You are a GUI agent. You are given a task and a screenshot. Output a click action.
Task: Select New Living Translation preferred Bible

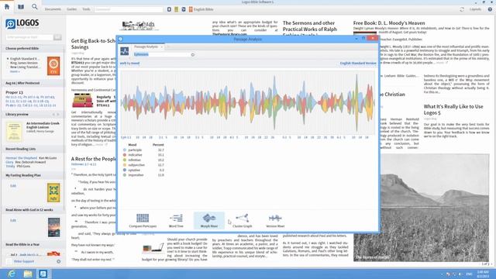26,67
